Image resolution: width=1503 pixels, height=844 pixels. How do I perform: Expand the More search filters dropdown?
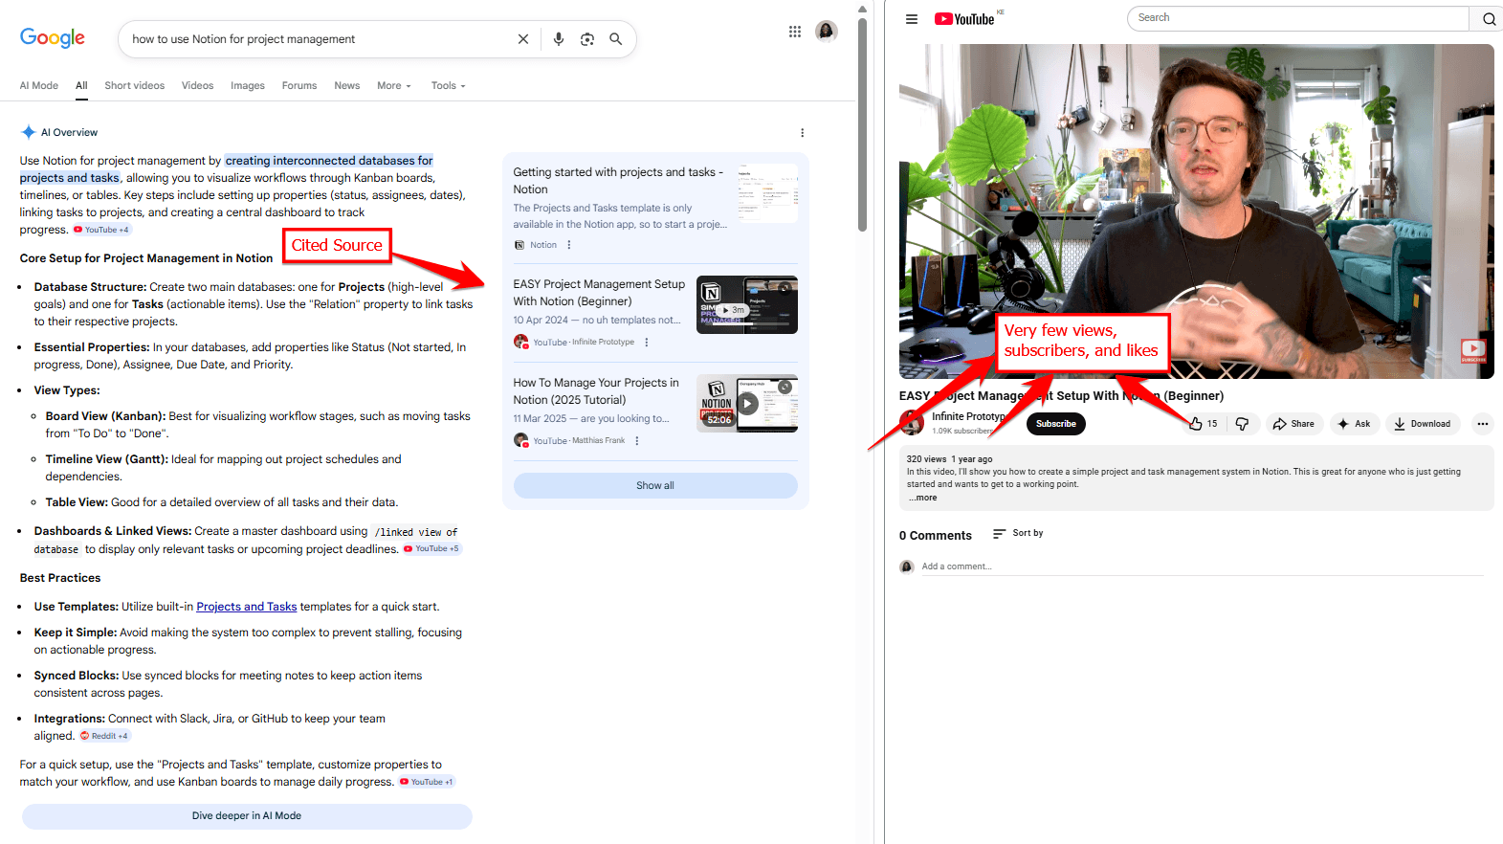[394, 86]
